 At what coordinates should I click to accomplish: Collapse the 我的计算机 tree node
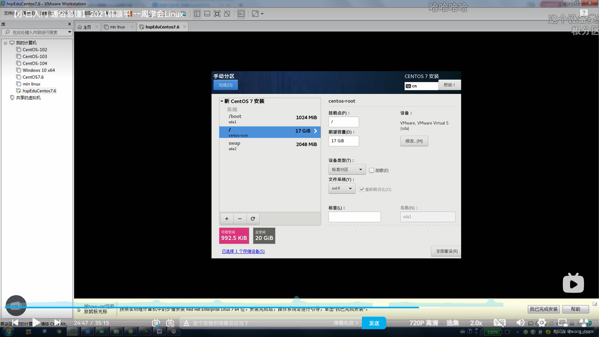point(5,43)
